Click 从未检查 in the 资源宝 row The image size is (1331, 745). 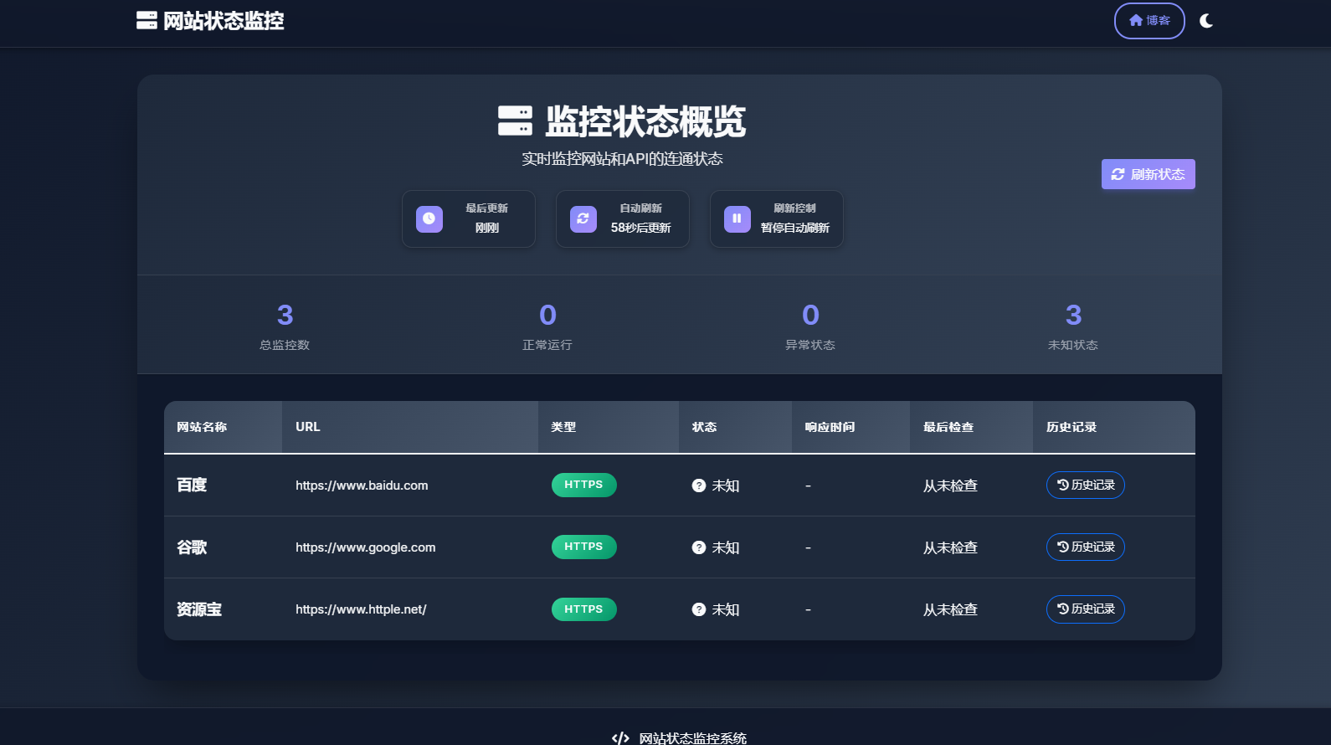950,609
